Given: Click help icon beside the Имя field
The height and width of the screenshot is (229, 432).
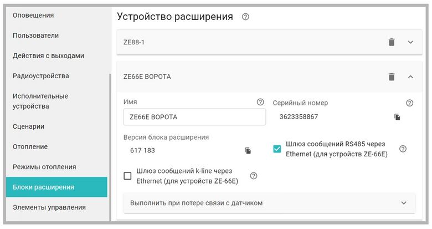Looking at the screenshot, I should click(260, 103).
